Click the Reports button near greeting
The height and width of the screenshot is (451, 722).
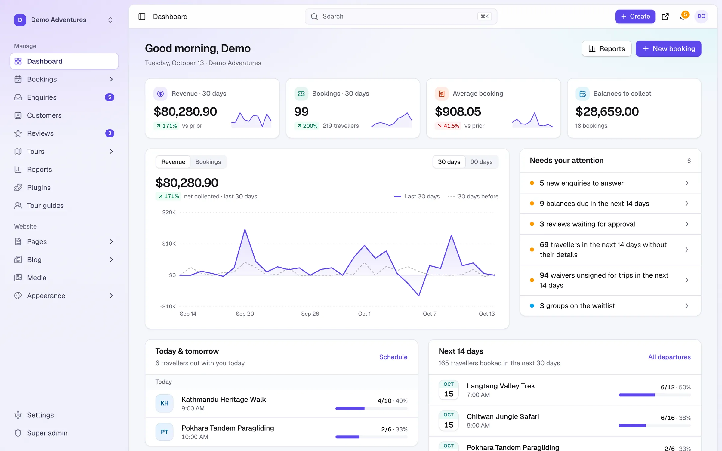[606, 49]
